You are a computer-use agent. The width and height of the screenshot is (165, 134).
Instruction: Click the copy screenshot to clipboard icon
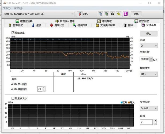click(107, 14)
